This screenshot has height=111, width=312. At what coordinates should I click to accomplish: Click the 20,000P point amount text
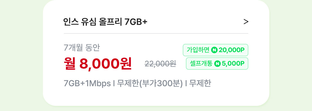coord(232,50)
